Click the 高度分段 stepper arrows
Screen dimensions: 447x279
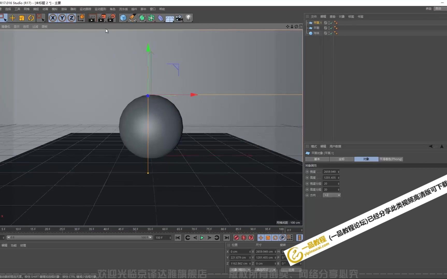(x=338, y=190)
